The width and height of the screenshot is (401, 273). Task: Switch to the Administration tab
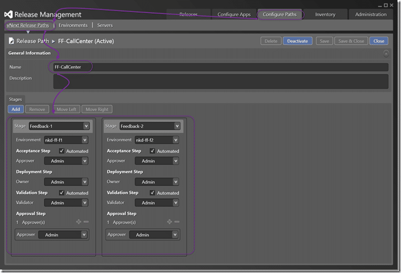coord(370,14)
